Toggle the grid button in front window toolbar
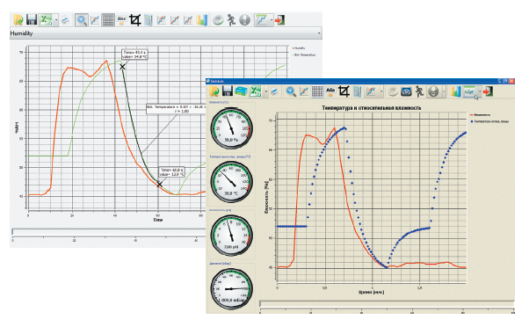The width and height of the screenshot is (529, 327). pyautogui.click(x=317, y=91)
